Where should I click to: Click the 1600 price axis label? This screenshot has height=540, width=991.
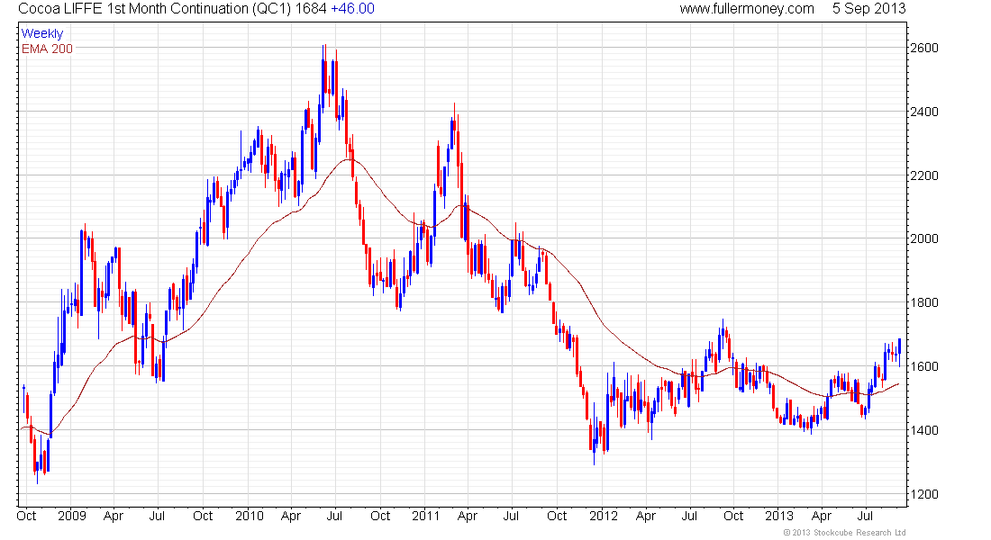[x=924, y=366]
